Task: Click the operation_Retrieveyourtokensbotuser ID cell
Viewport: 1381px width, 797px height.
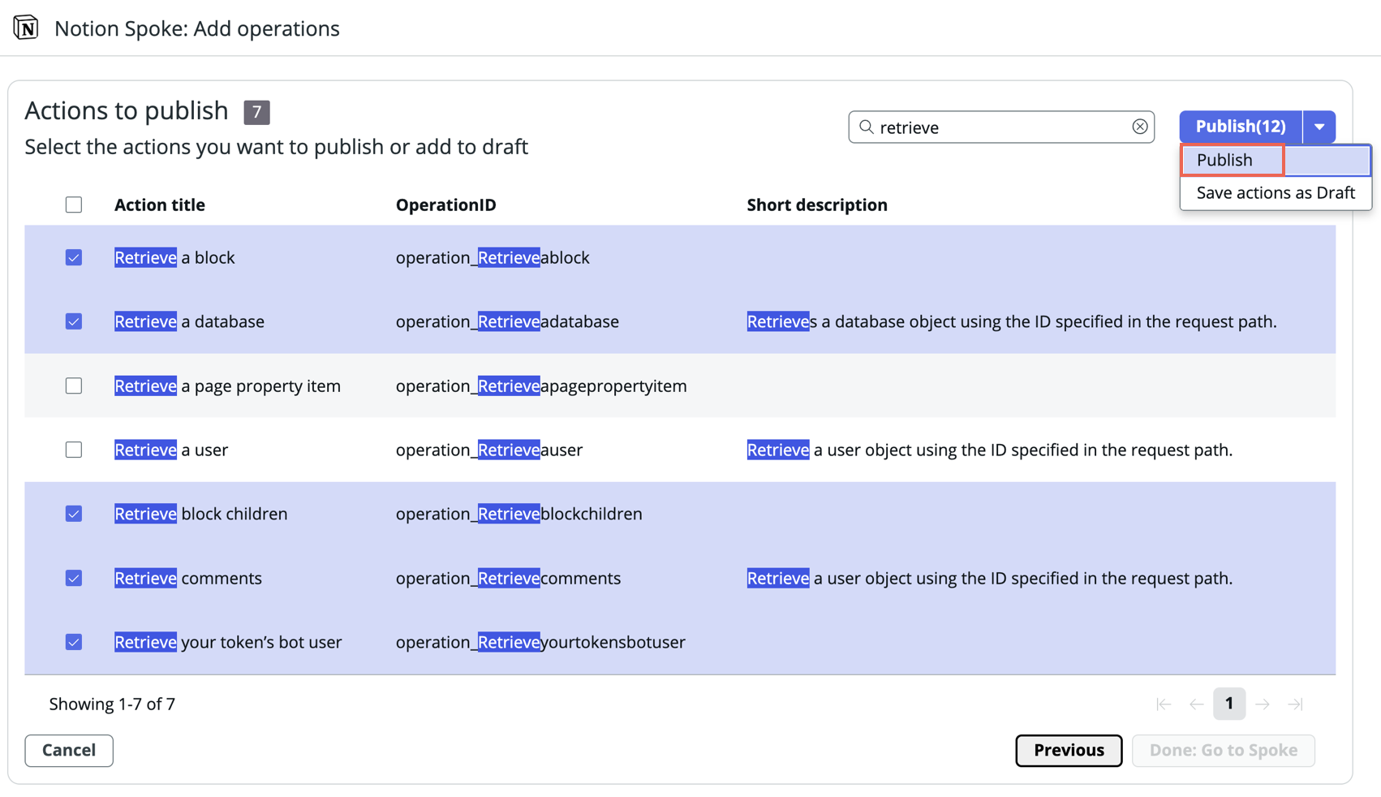Action: [x=540, y=642]
